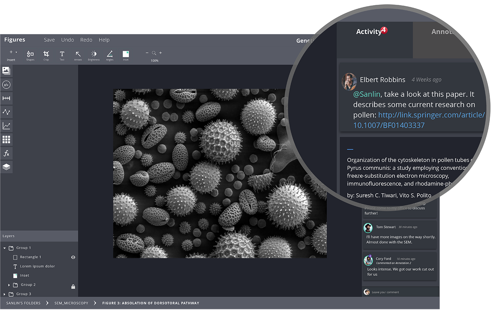Screen dimensions: 492x310
Task: Click Elbert Robbins' avatar in magnified view
Action: tap(349, 81)
